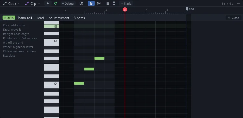Start playback with the play button

click(x=48, y=3)
